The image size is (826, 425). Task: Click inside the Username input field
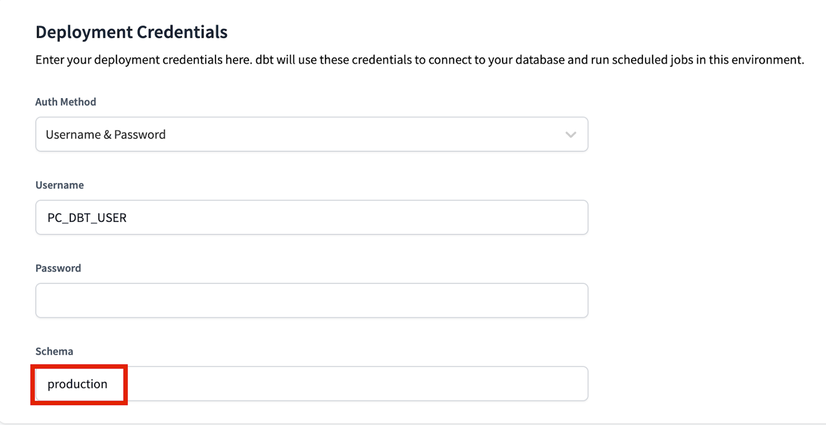point(311,217)
